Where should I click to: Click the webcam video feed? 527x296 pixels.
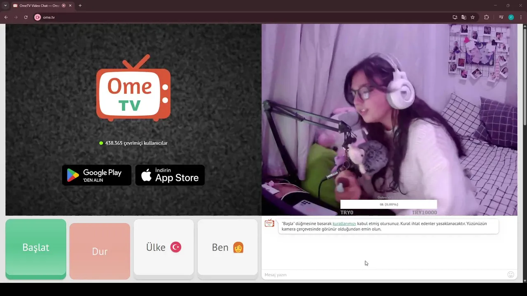point(389,119)
